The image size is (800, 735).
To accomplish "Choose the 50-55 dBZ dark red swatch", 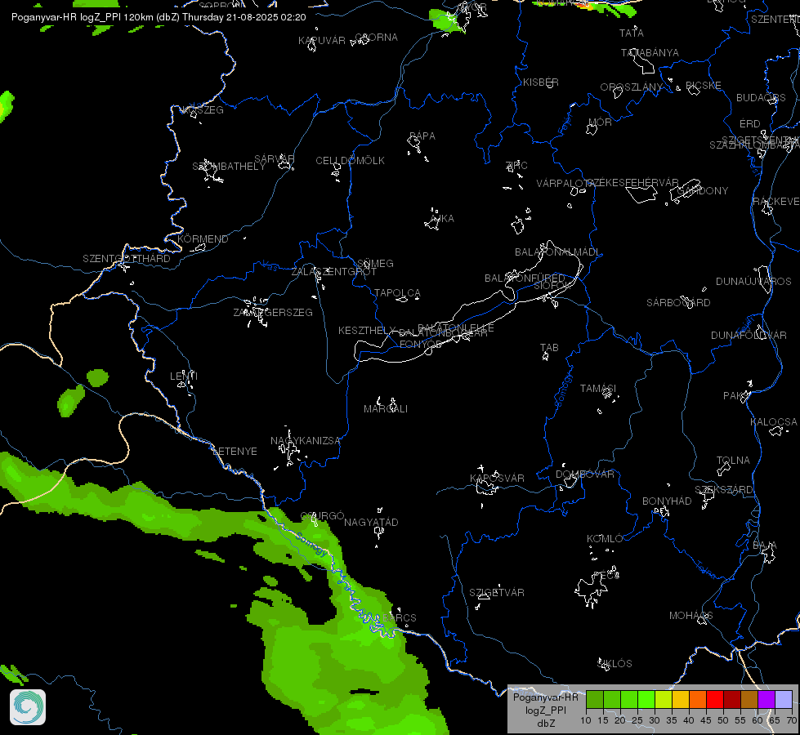I will [732, 700].
